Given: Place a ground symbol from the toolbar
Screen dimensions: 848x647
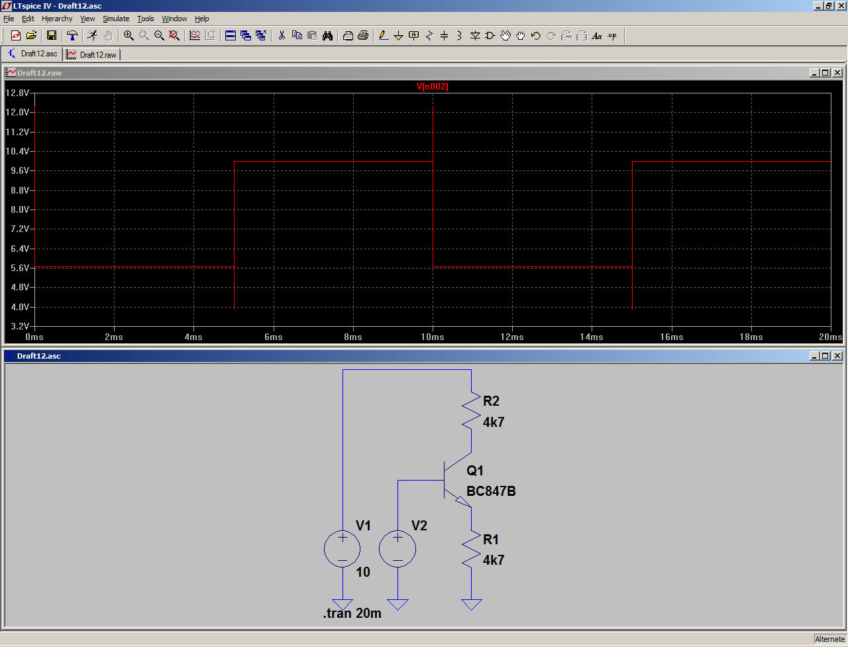Looking at the screenshot, I should tap(398, 36).
